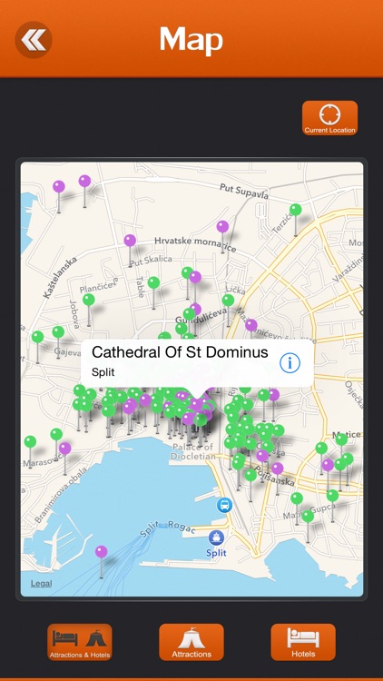Open info for Cathedral Of St Dominus
Image resolution: width=383 pixels, height=681 pixels.
pos(290,362)
